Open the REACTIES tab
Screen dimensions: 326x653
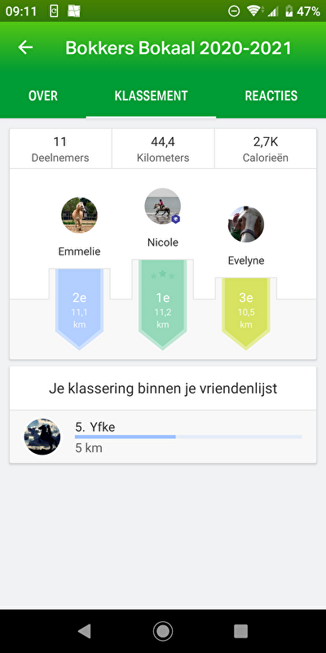tap(271, 96)
